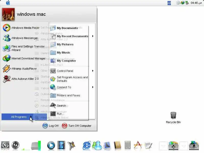Viewport: 204px width, 153px height.
Task: Open Windows Messenger from pinned list
Action: click(20, 38)
